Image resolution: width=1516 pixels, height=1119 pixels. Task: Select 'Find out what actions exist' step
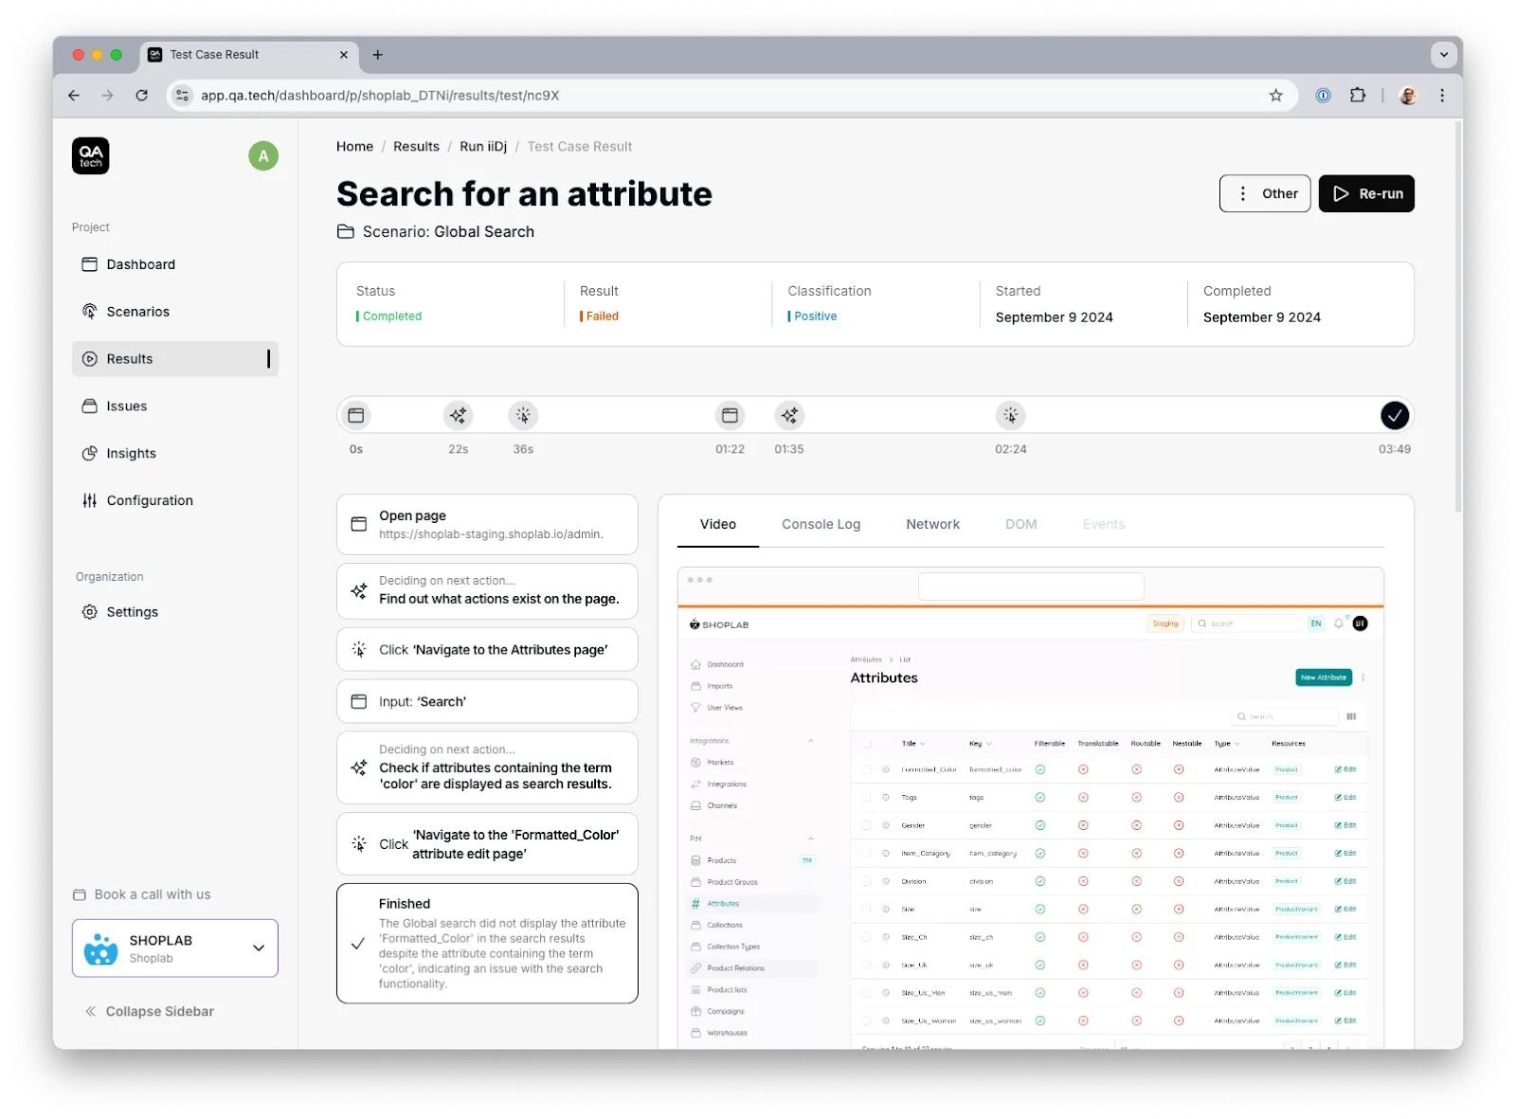[487, 591]
